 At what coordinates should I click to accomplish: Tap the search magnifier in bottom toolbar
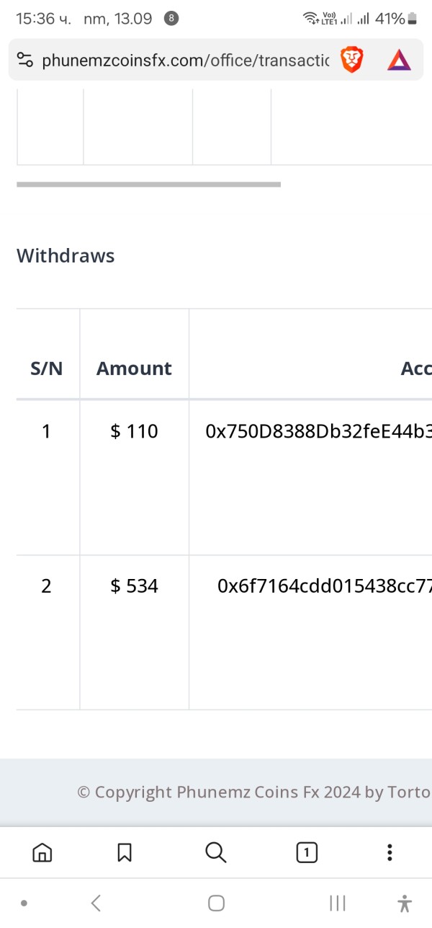215,852
